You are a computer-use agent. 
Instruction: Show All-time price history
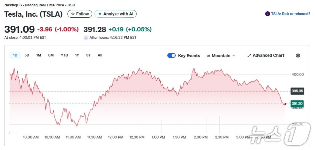click(100, 55)
